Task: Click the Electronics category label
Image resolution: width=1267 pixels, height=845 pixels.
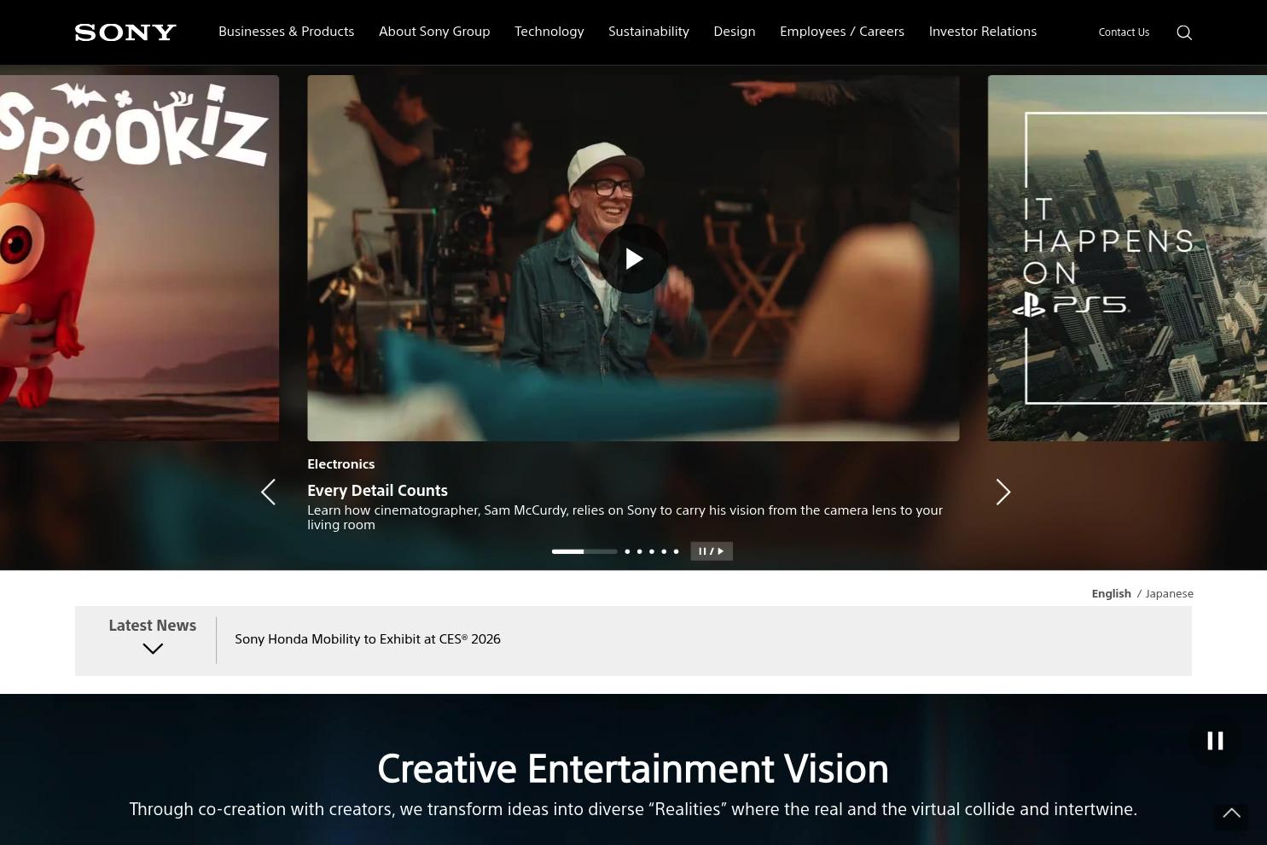Action: (340, 464)
